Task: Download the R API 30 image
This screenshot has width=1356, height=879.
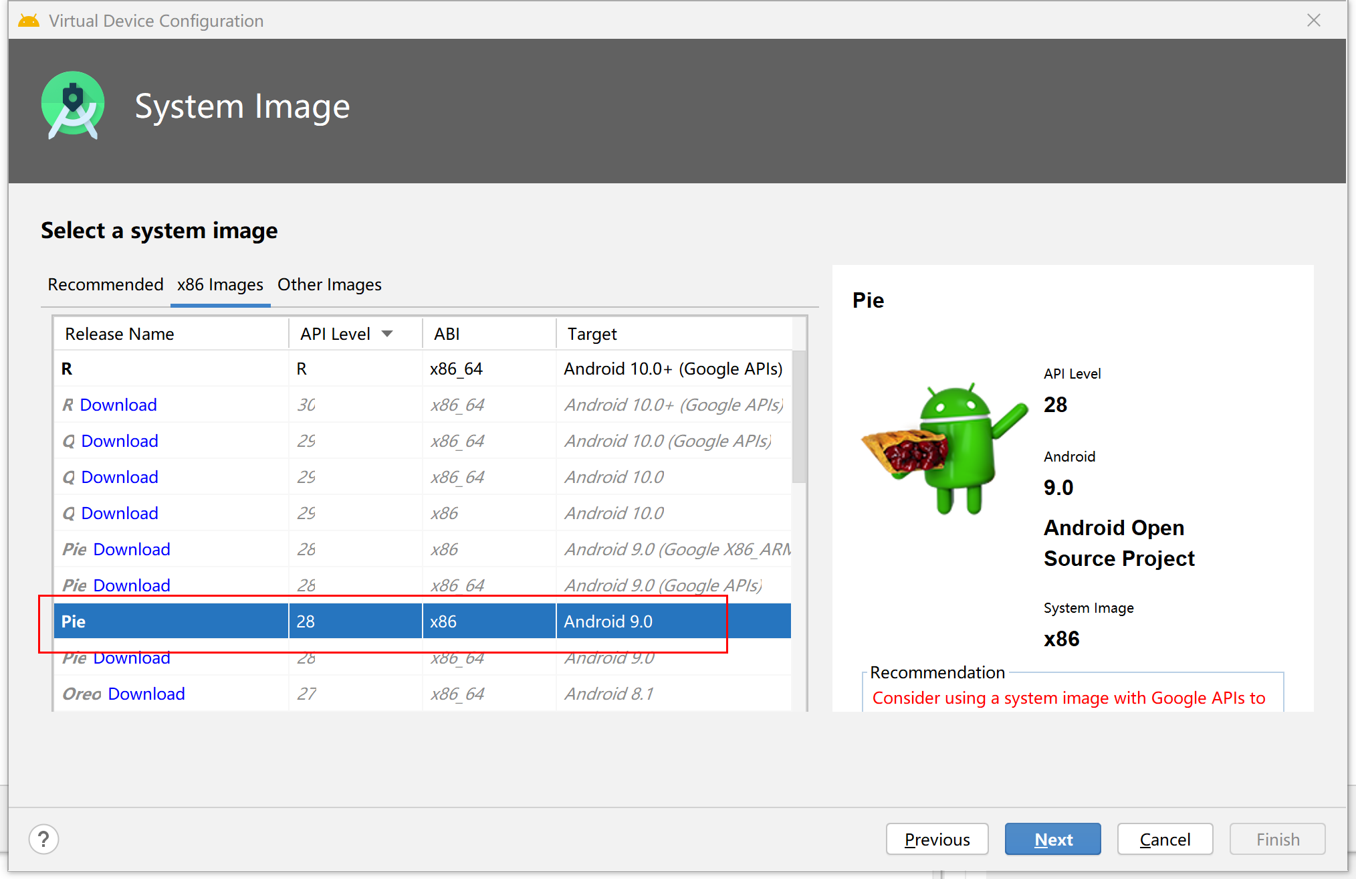Action: 118,405
